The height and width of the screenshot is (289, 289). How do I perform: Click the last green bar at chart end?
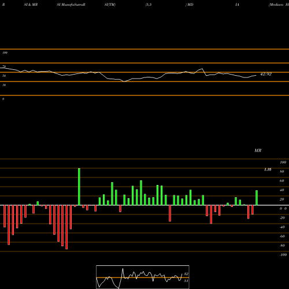pyautogui.click(x=257, y=198)
